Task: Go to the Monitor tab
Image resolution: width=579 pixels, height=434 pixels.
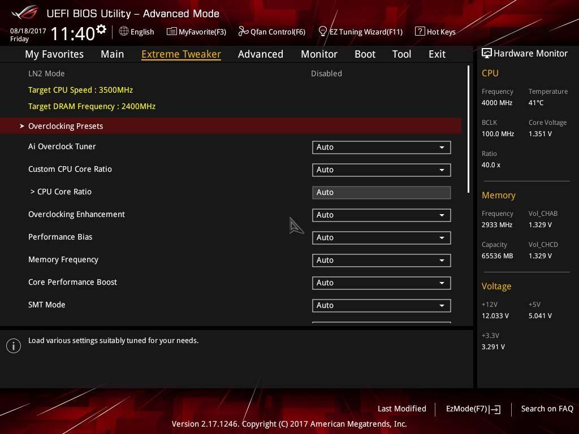Action: (x=319, y=54)
